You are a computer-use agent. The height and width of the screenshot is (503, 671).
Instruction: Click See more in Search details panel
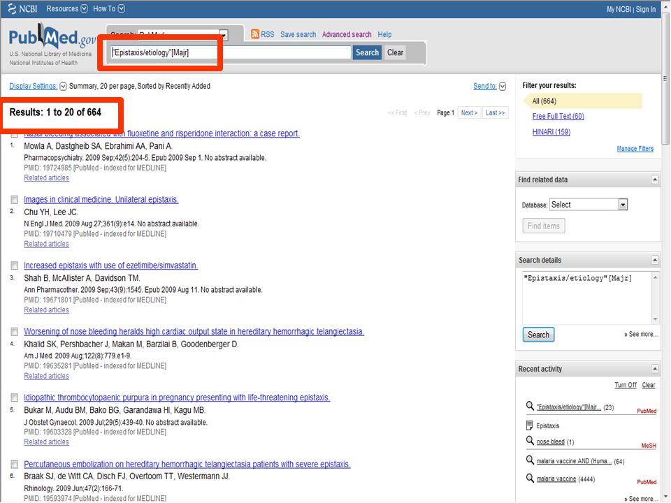point(641,334)
